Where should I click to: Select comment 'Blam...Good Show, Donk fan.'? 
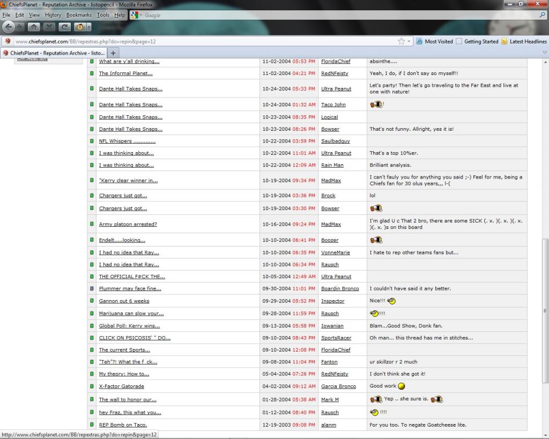(x=406, y=325)
